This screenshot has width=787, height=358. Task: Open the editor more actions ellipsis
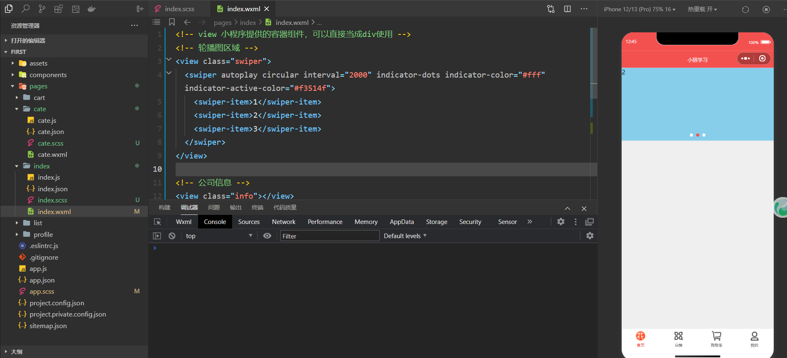click(584, 9)
